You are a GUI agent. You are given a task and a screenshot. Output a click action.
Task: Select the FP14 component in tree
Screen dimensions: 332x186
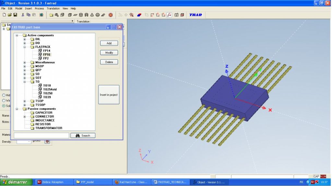[x=46, y=51]
